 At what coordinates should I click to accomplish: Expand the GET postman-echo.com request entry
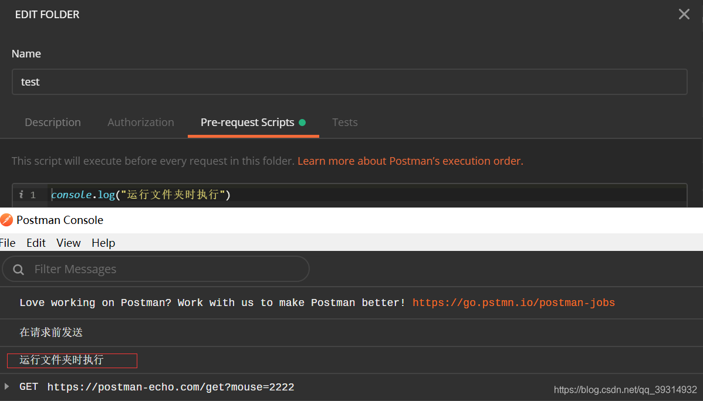point(6,386)
